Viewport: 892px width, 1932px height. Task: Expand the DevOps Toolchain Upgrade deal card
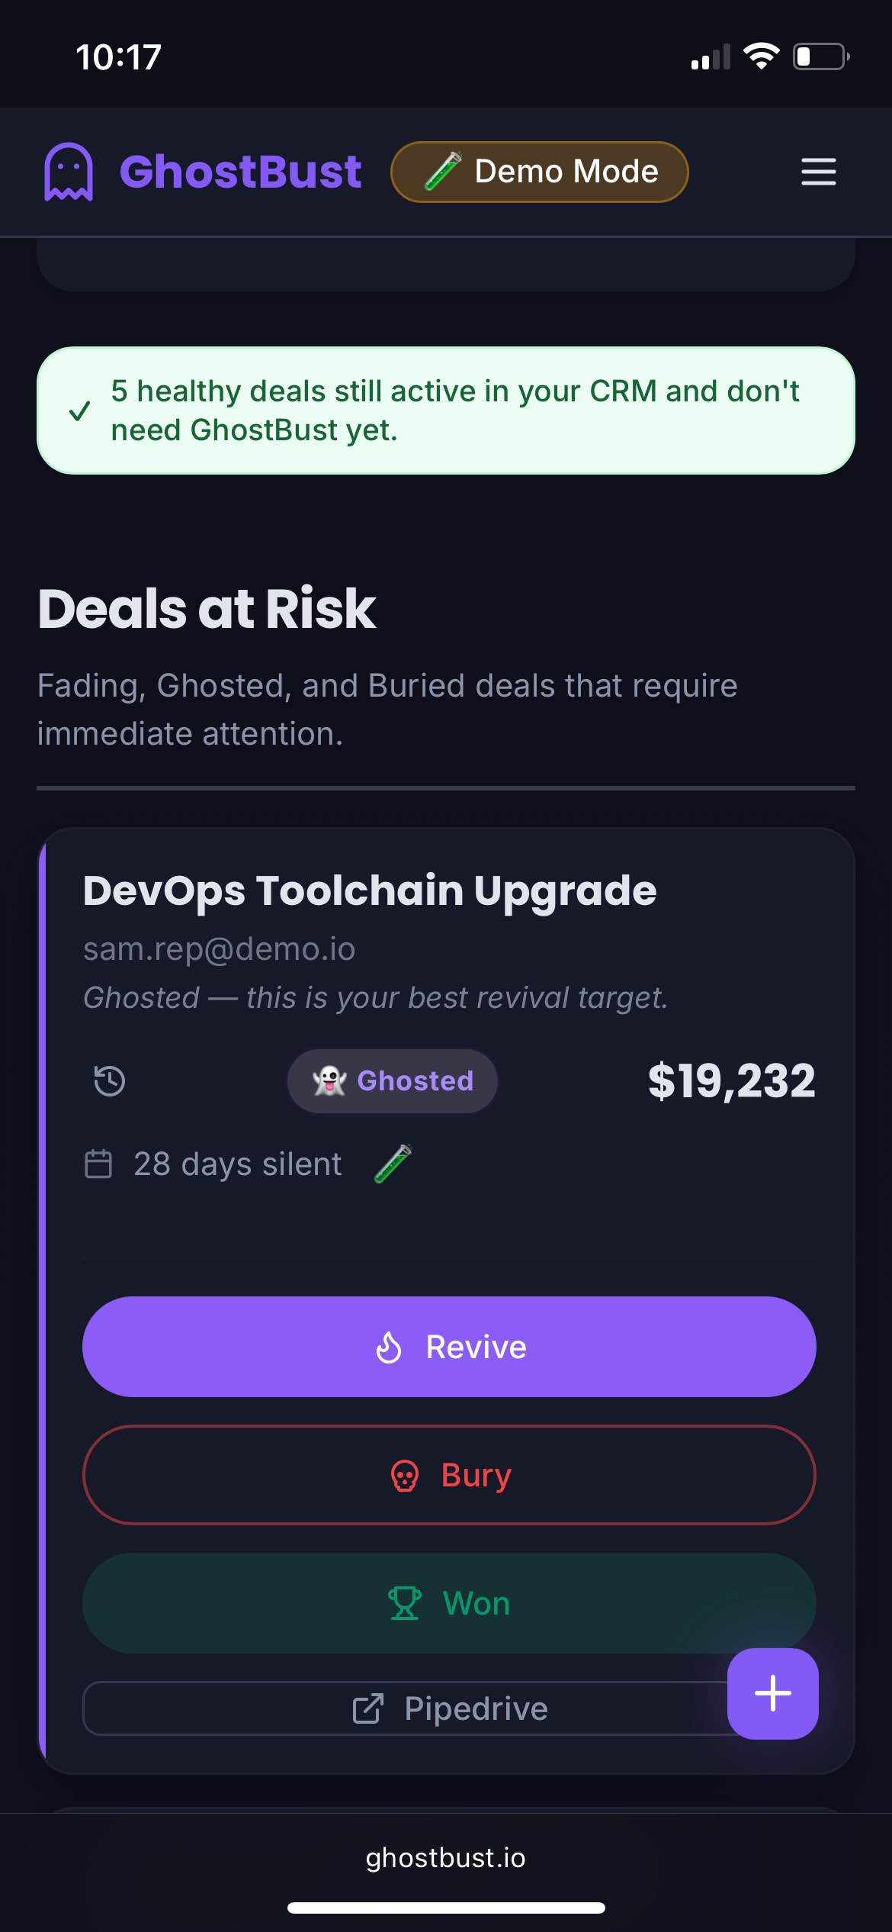point(370,890)
